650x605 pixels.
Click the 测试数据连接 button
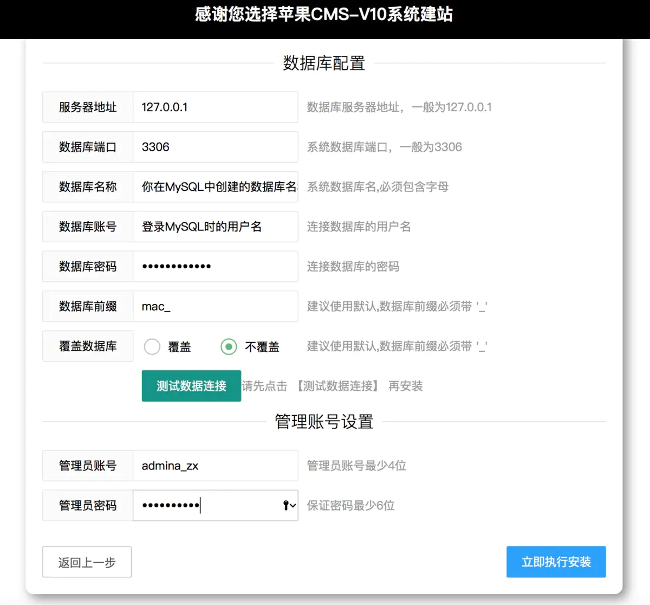pyautogui.click(x=191, y=386)
